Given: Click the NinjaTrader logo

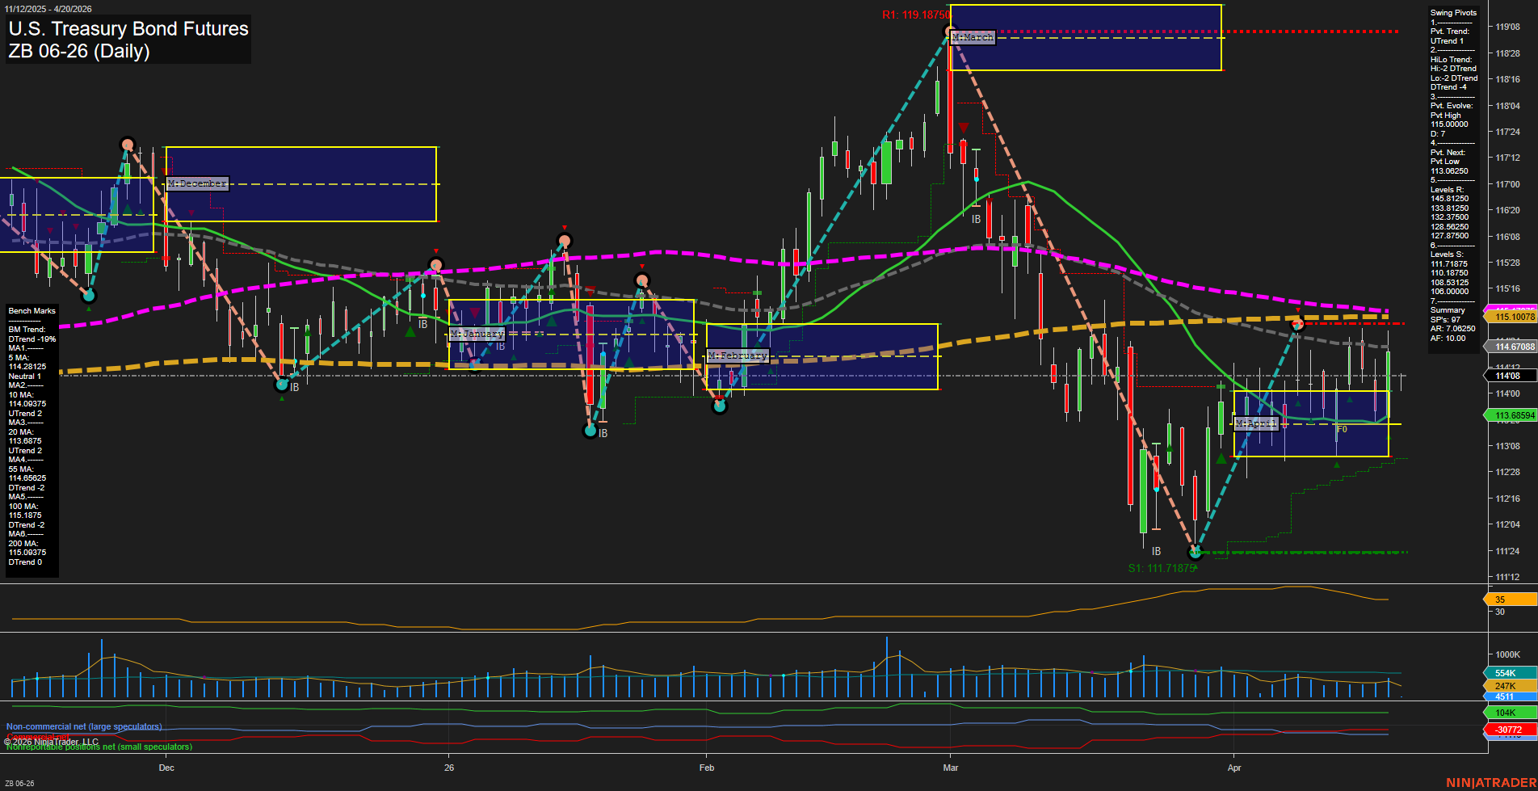Looking at the screenshot, I should [x=1490, y=782].
